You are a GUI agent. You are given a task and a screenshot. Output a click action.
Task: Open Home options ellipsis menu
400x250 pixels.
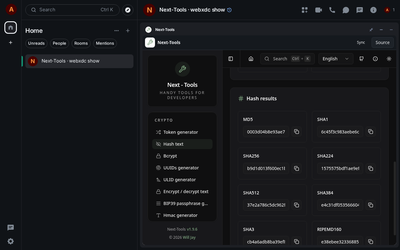117,31
